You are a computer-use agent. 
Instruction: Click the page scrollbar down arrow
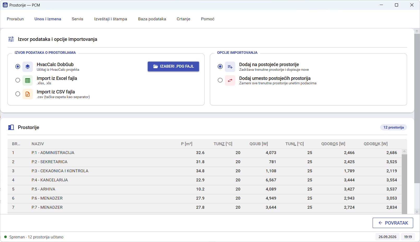[417, 212]
